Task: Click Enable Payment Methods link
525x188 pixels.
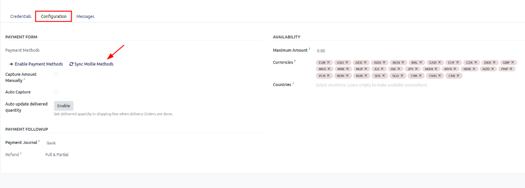Action: click(36, 64)
